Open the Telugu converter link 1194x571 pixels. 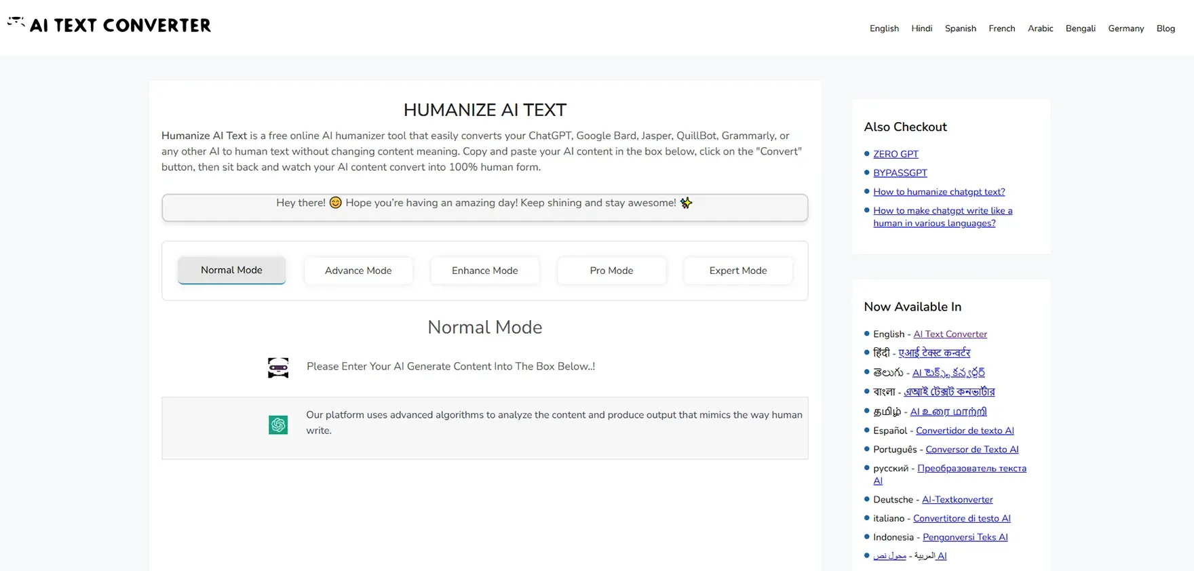[x=948, y=372]
